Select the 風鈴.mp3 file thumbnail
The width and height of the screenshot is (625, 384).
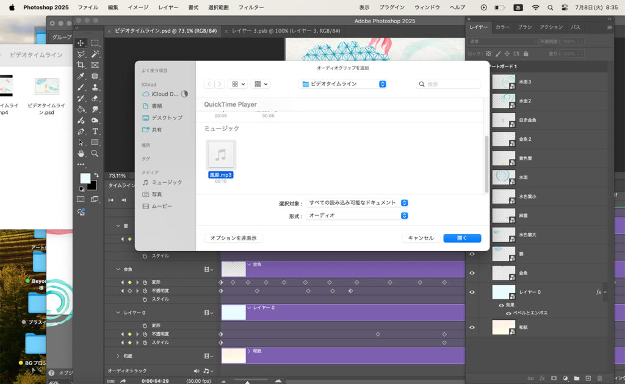point(221,155)
